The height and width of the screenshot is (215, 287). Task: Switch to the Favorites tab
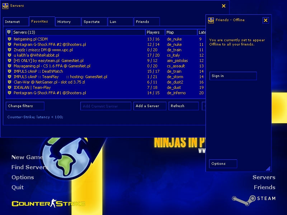pyautogui.click(x=42, y=21)
